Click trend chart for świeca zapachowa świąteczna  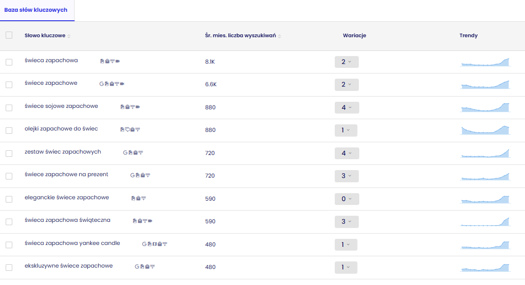point(485,221)
